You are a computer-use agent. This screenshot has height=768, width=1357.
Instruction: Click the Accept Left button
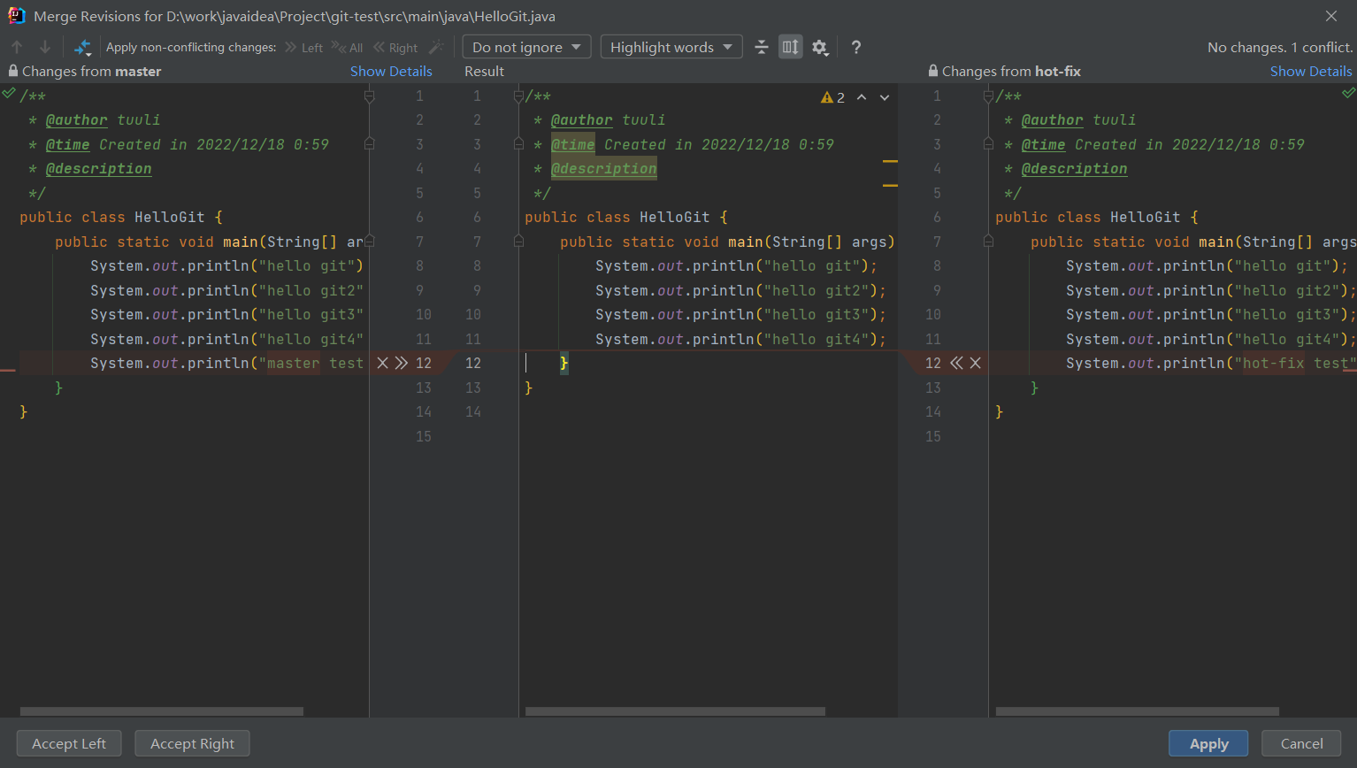[x=69, y=744]
